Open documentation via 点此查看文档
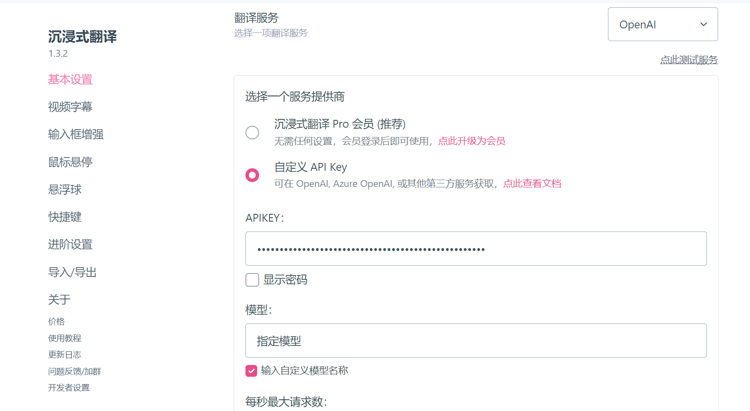The width and height of the screenshot is (750, 411). tap(532, 183)
